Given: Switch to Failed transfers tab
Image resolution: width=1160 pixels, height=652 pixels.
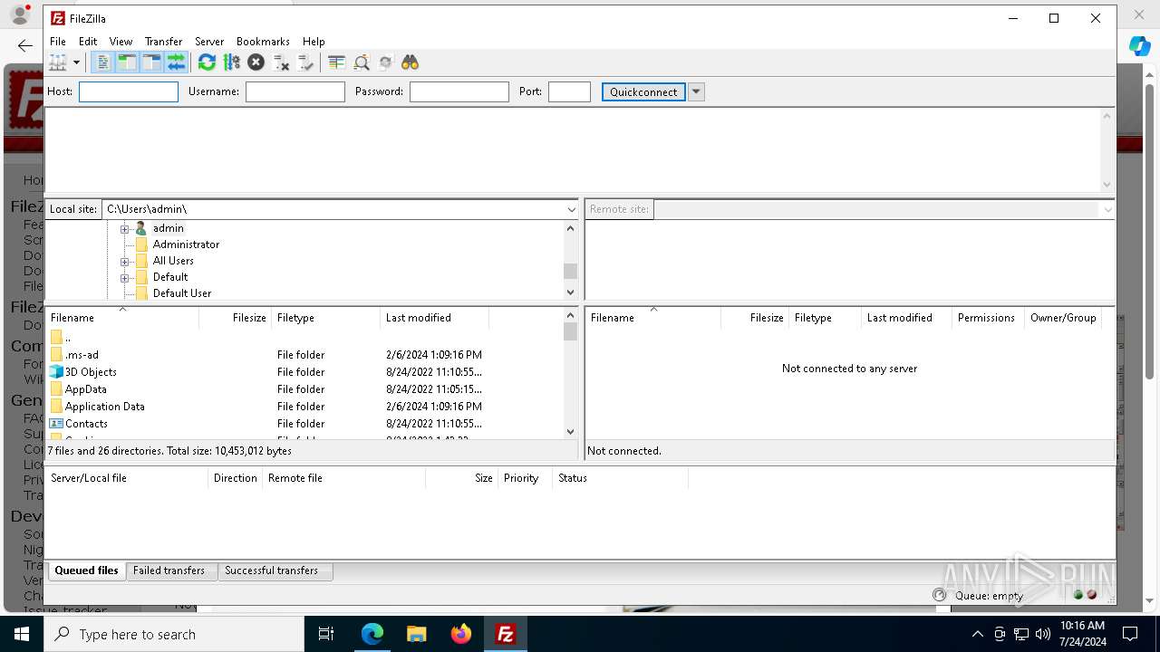Looking at the screenshot, I should pos(169,570).
